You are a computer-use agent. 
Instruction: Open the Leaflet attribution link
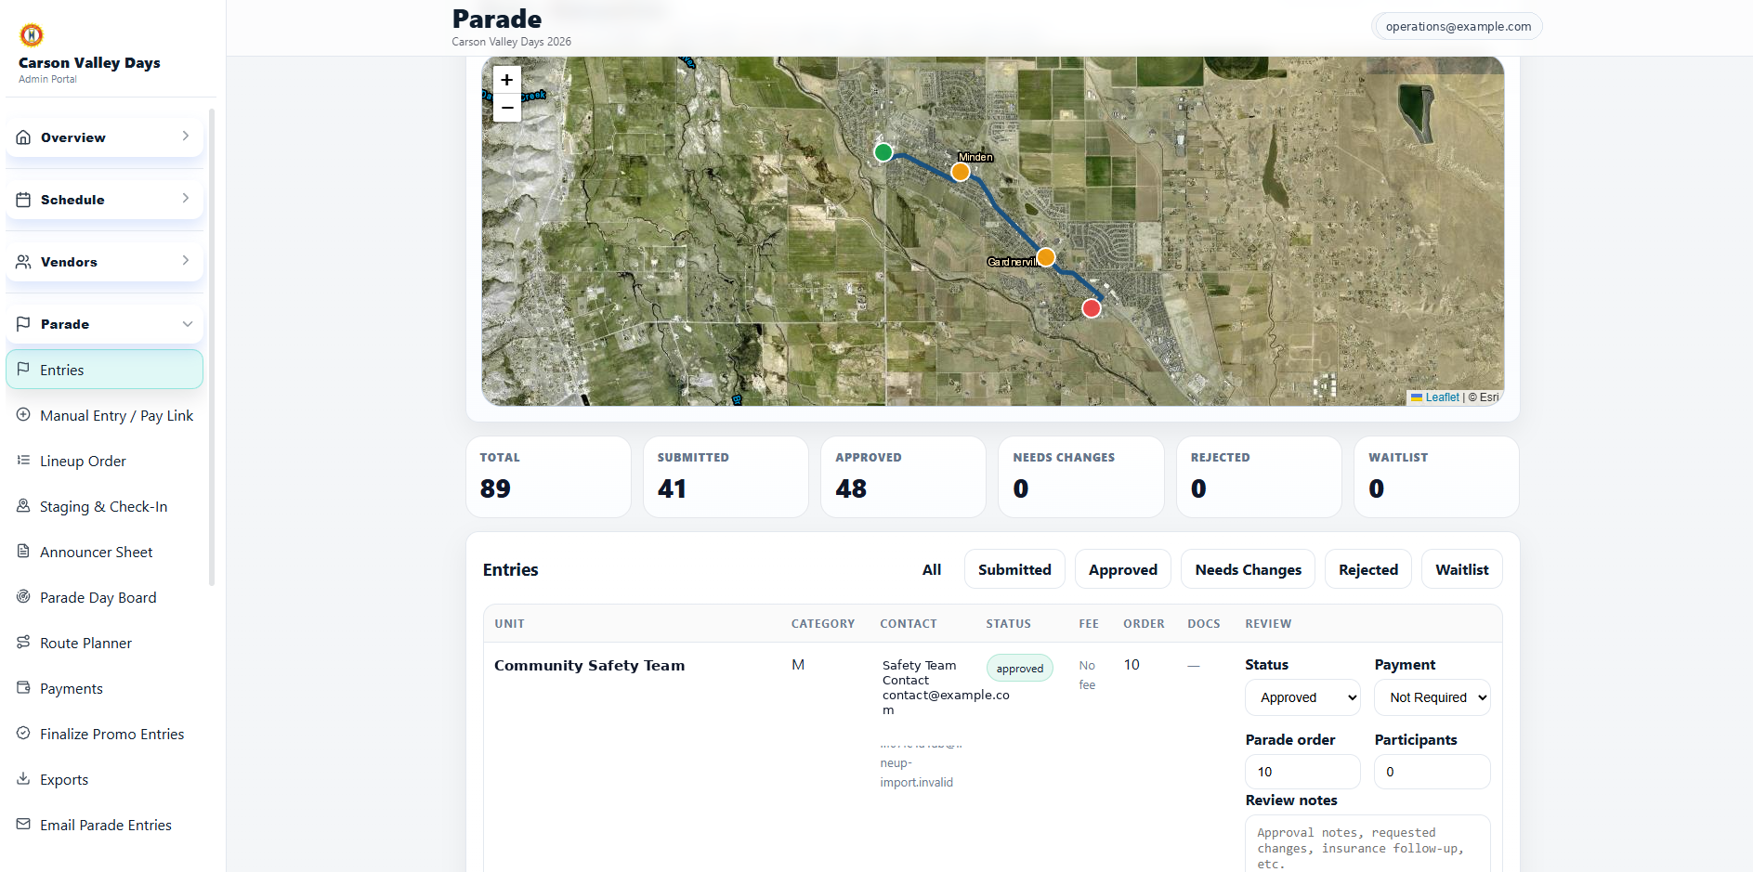pos(1435,397)
